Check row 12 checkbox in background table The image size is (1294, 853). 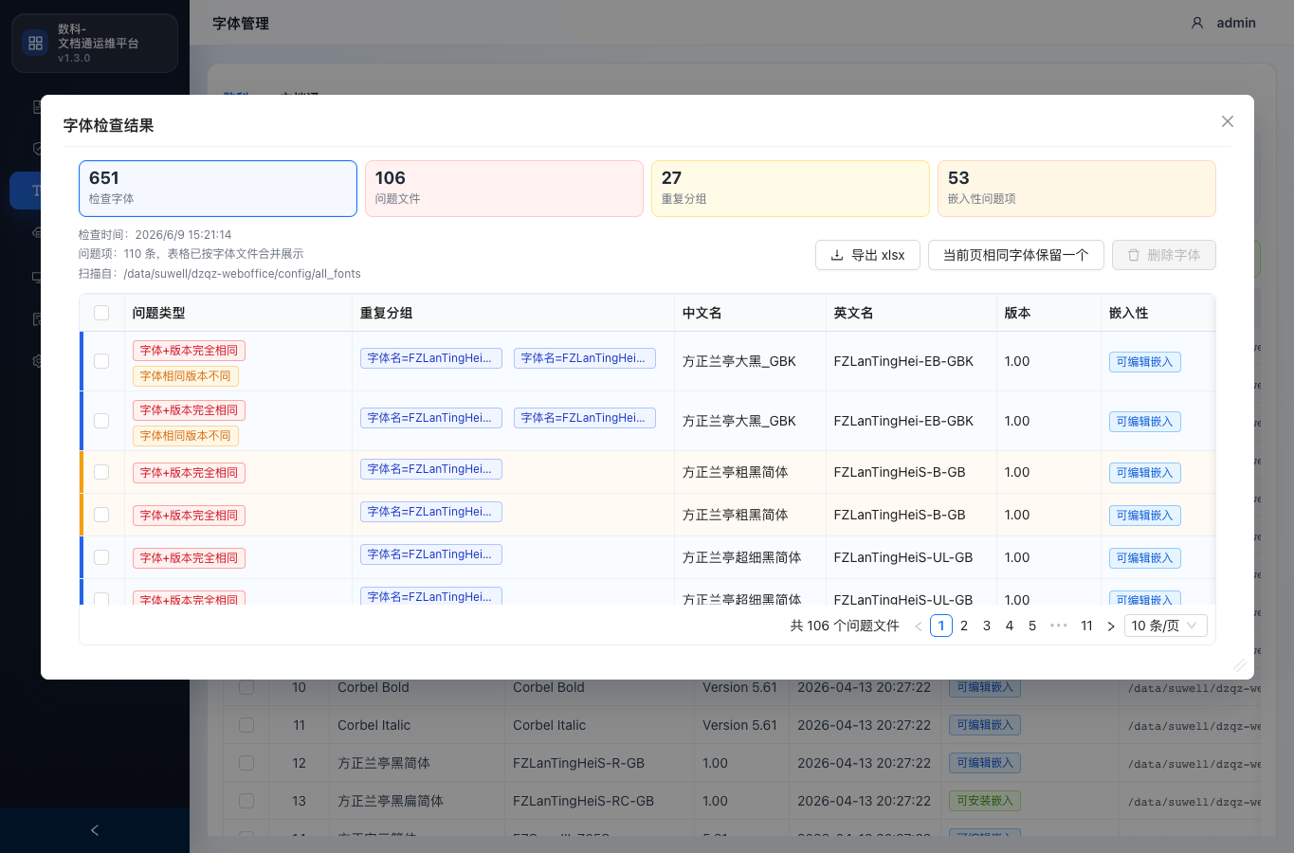[246, 763]
